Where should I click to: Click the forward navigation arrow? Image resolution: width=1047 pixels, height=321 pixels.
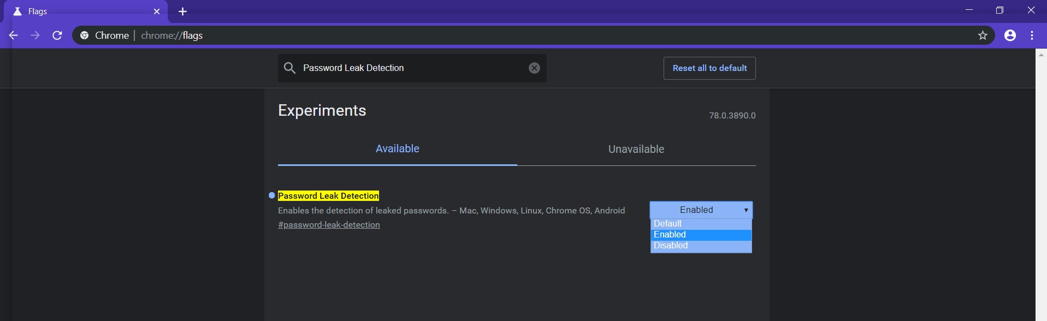pos(36,35)
